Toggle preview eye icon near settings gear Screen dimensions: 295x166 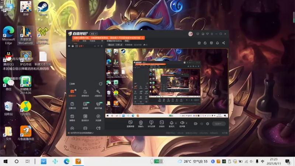(201, 124)
